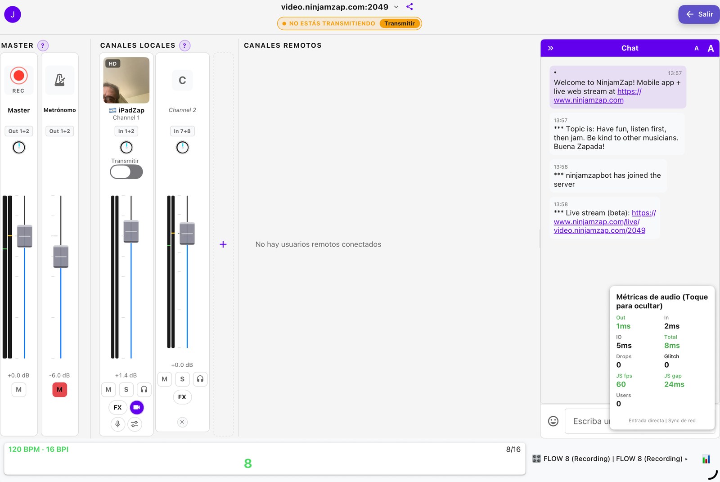Expand the server address dropdown chevron
Screen dimensions: 720x482
click(396, 7)
